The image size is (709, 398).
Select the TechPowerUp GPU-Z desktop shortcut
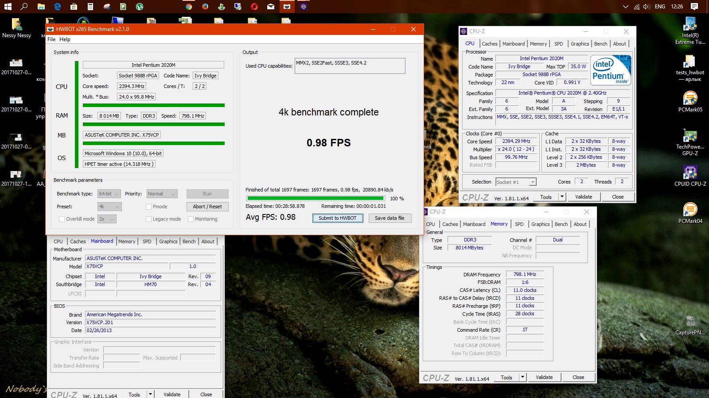[690, 142]
